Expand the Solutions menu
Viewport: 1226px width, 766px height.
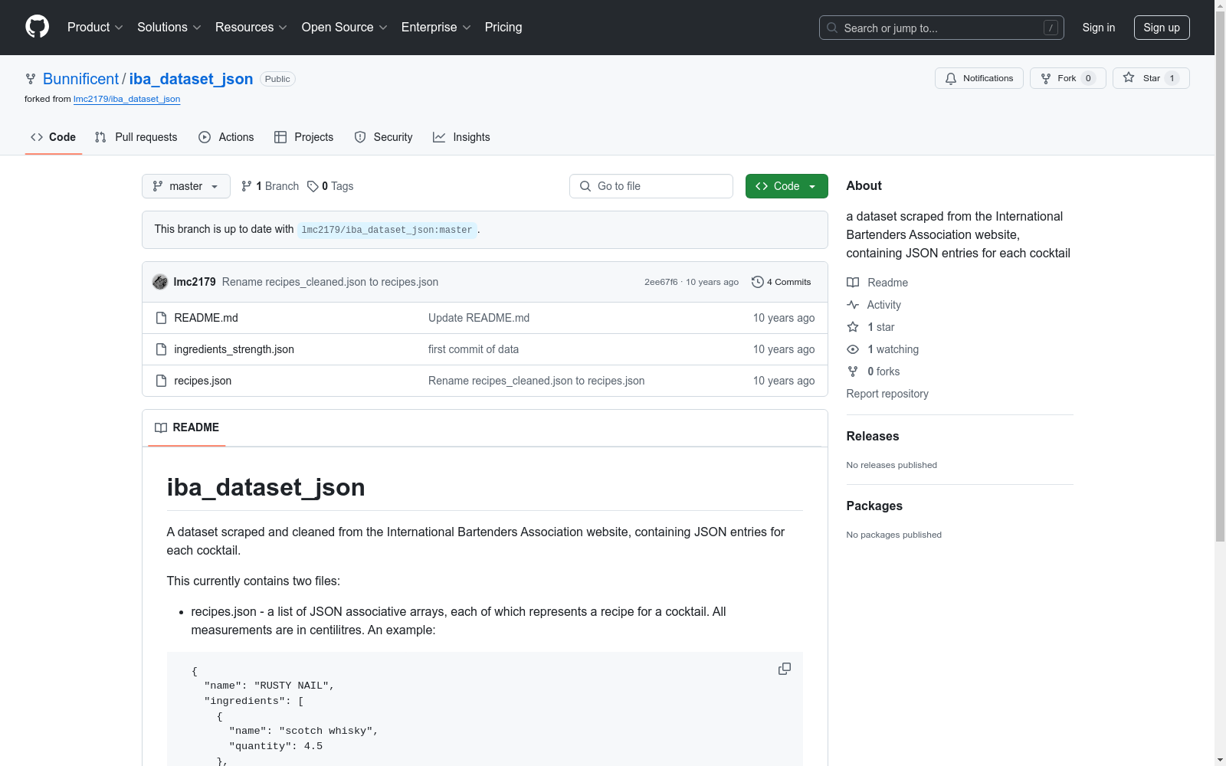coord(169,27)
